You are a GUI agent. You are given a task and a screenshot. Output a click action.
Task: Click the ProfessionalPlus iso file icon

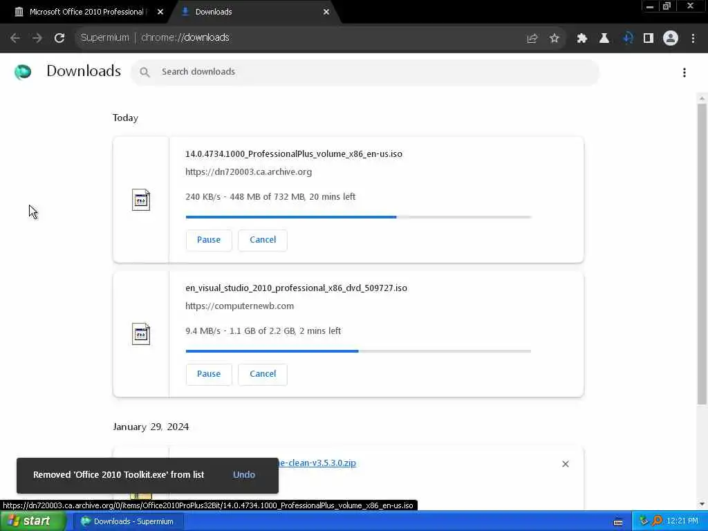(141, 200)
